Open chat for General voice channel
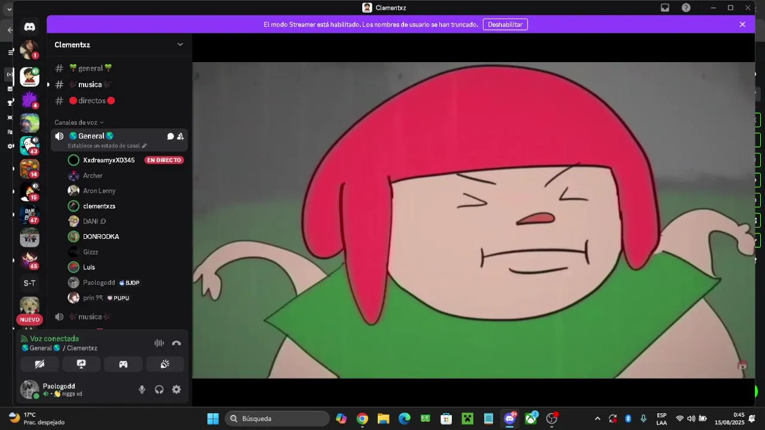The width and height of the screenshot is (765, 430). 170,136
